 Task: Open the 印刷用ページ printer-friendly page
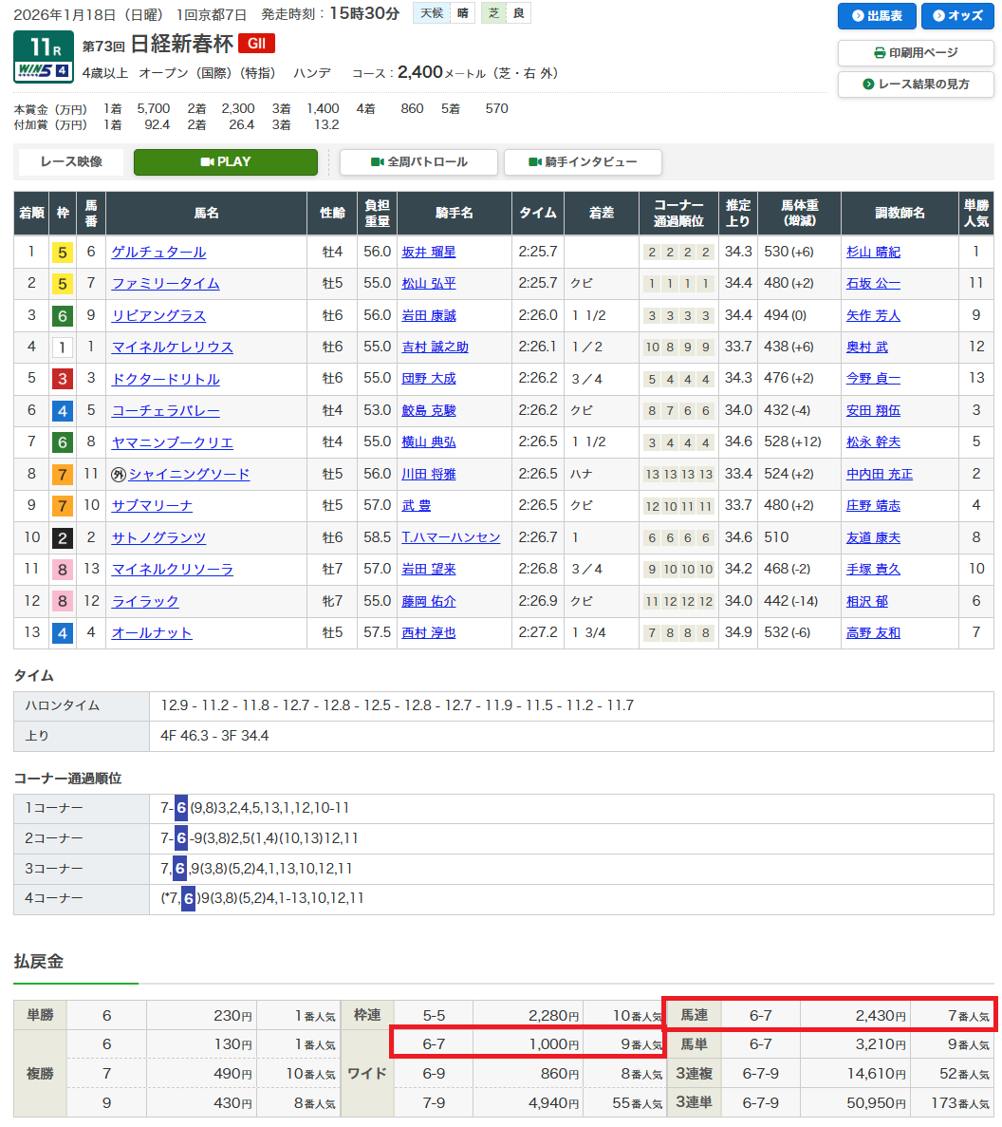(915, 53)
